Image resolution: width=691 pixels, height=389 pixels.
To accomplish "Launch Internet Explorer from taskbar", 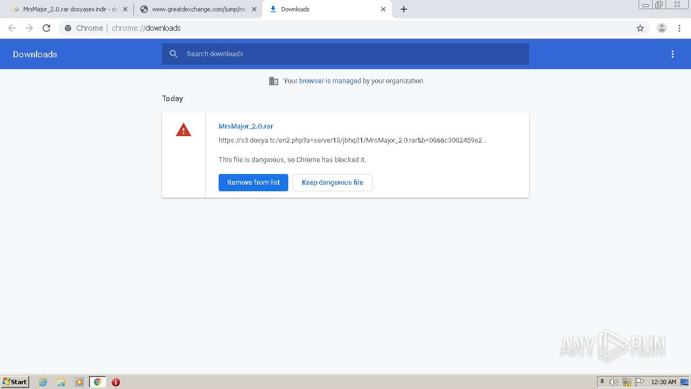I will pyautogui.click(x=43, y=382).
